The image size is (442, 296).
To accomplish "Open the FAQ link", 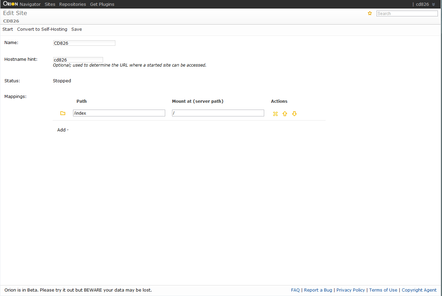I will point(295,290).
